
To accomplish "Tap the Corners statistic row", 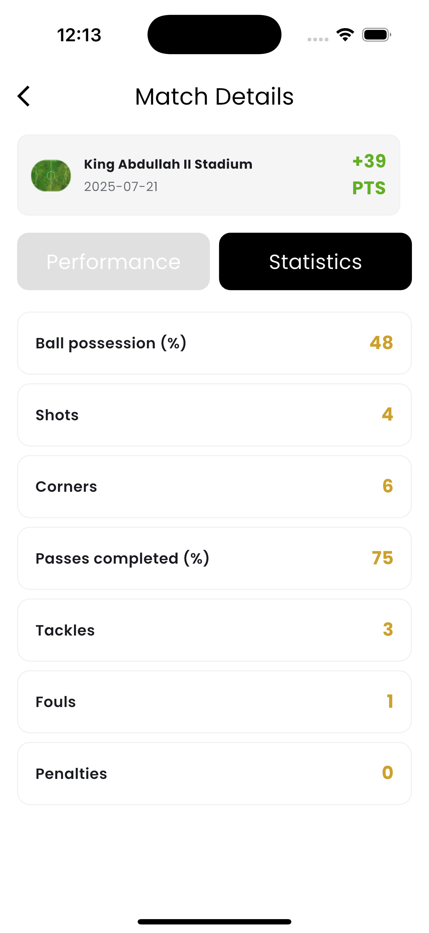I will pos(214,486).
